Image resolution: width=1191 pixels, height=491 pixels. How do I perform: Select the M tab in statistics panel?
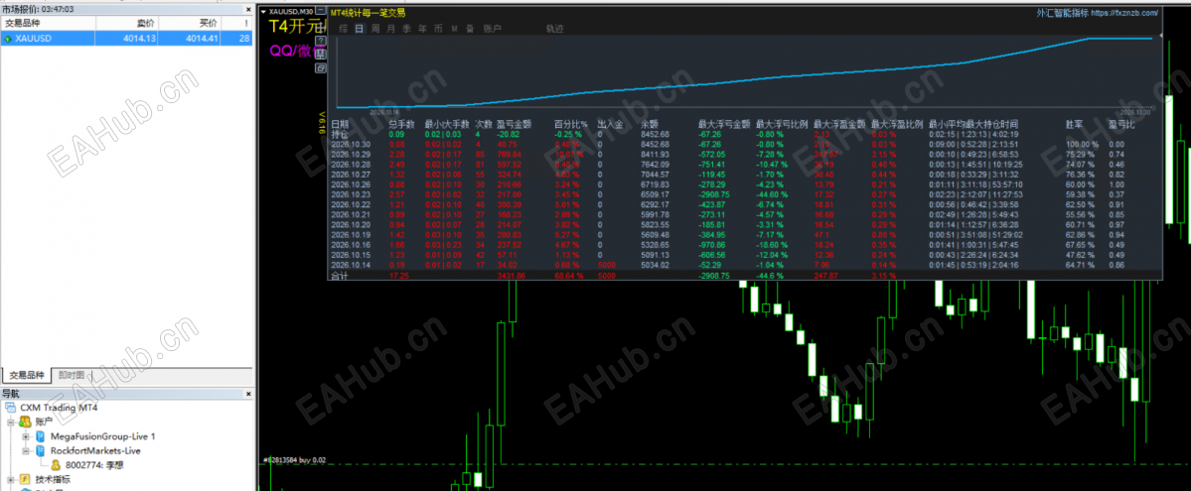coord(454,29)
